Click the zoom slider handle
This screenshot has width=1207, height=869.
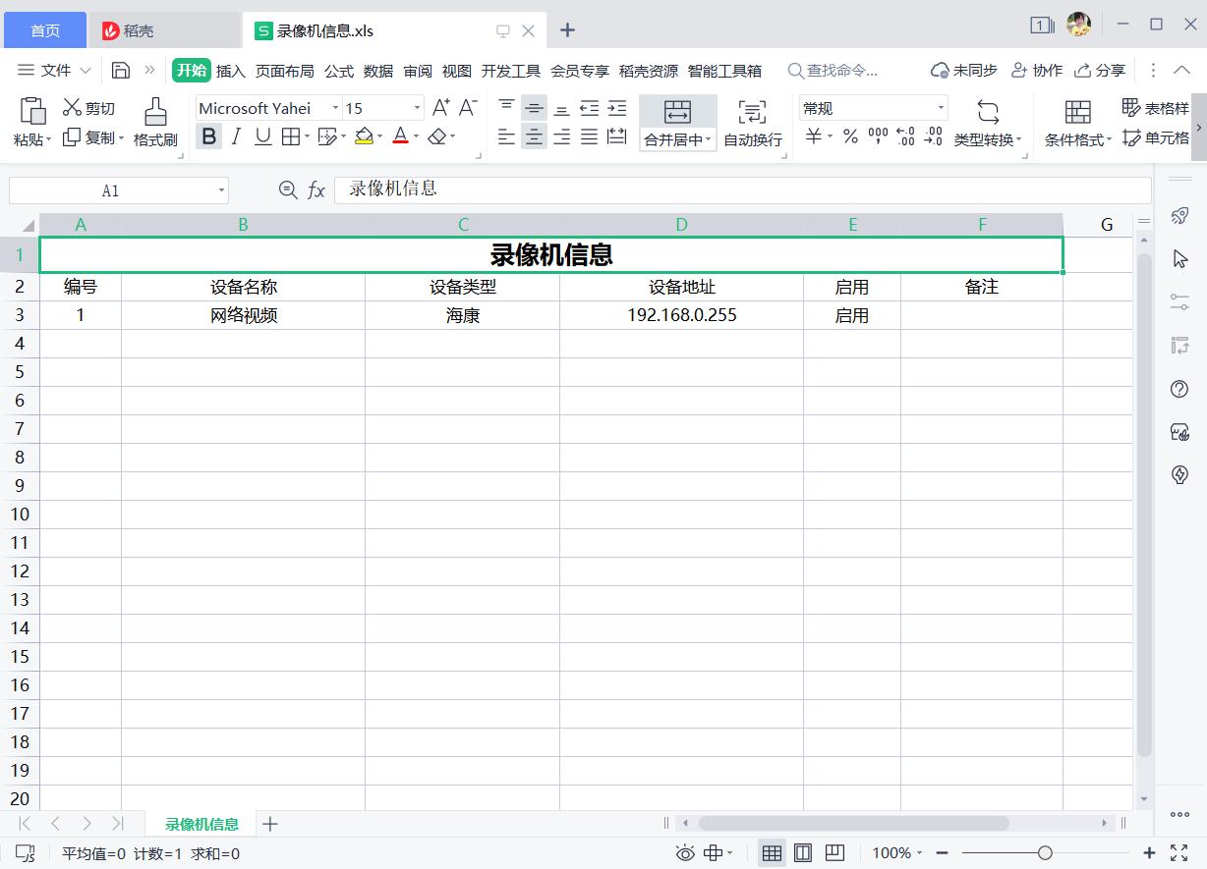point(1045,853)
